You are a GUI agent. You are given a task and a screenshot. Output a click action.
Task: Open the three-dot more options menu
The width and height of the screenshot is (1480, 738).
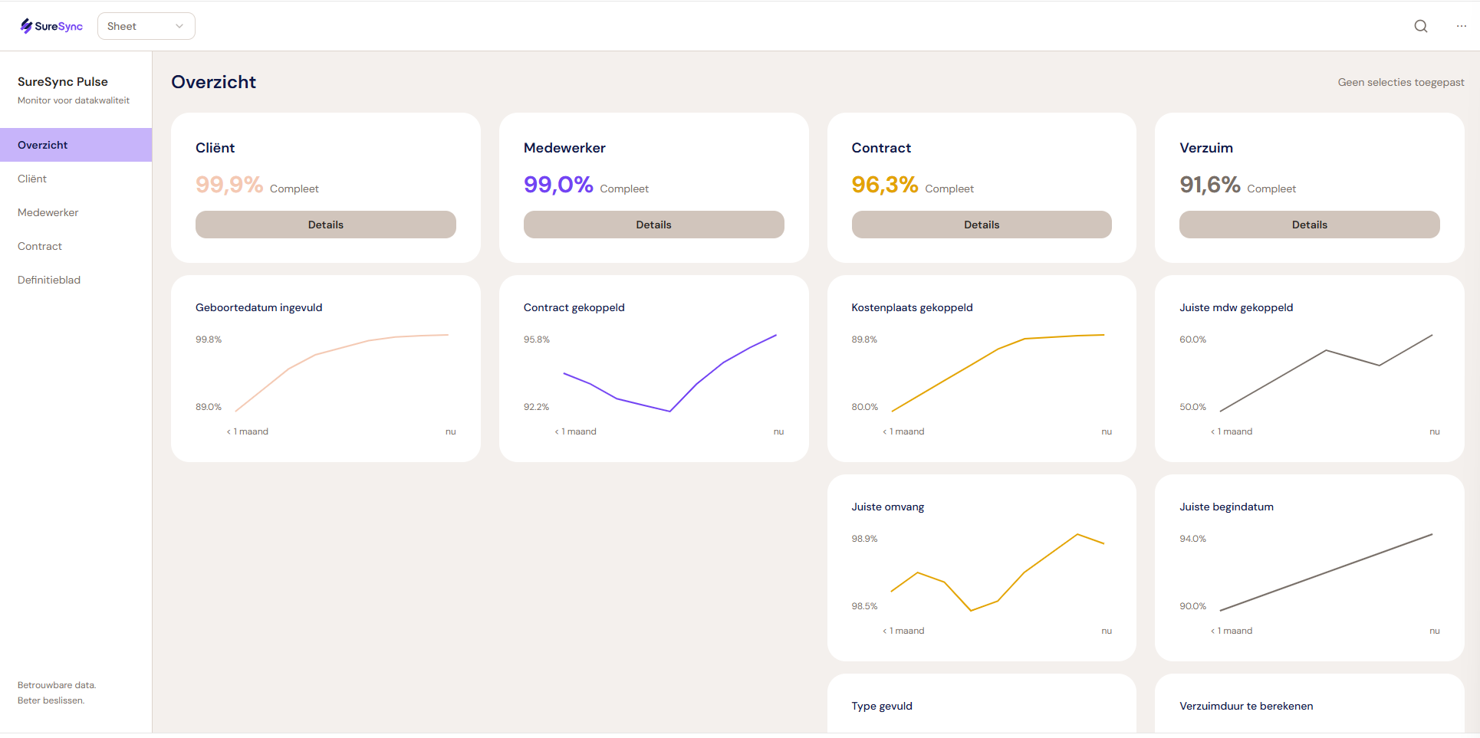tap(1461, 26)
